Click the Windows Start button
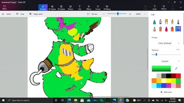The width and height of the screenshot is (184, 103). coord(3,100)
